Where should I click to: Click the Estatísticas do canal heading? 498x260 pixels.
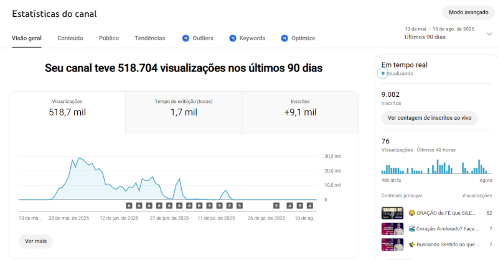point(54,14)
